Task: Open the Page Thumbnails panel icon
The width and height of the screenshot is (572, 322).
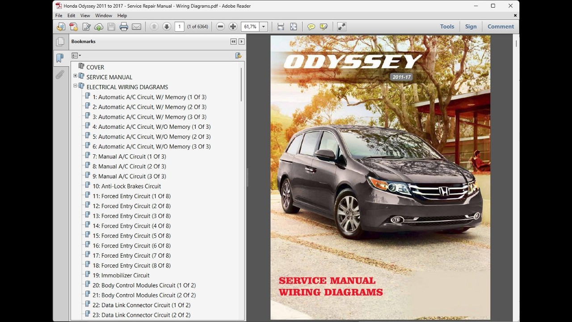Action: pos(60,42)
